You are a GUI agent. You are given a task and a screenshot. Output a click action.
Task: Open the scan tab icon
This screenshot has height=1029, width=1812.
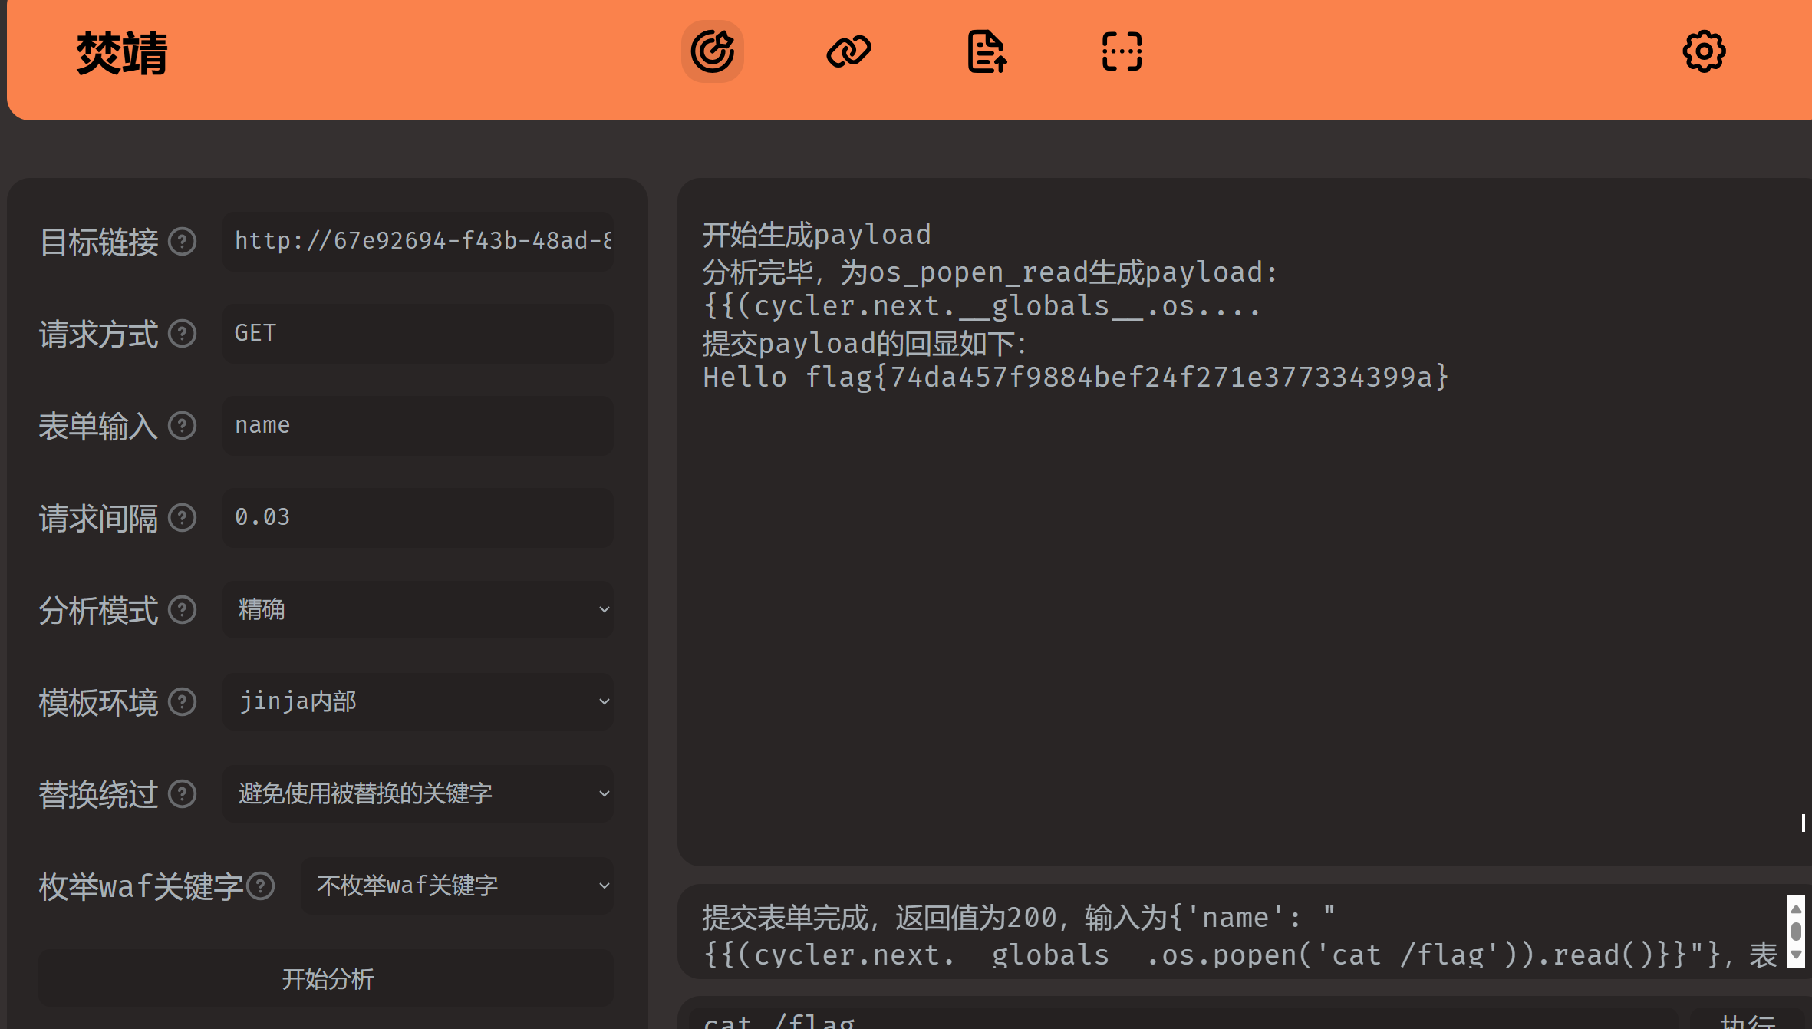click(x=1122, y=51)
